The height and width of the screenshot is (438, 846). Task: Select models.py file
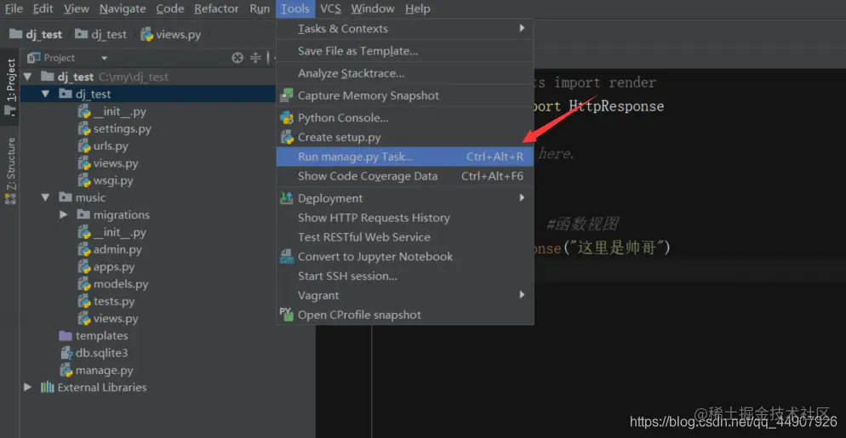click(113, 284)
